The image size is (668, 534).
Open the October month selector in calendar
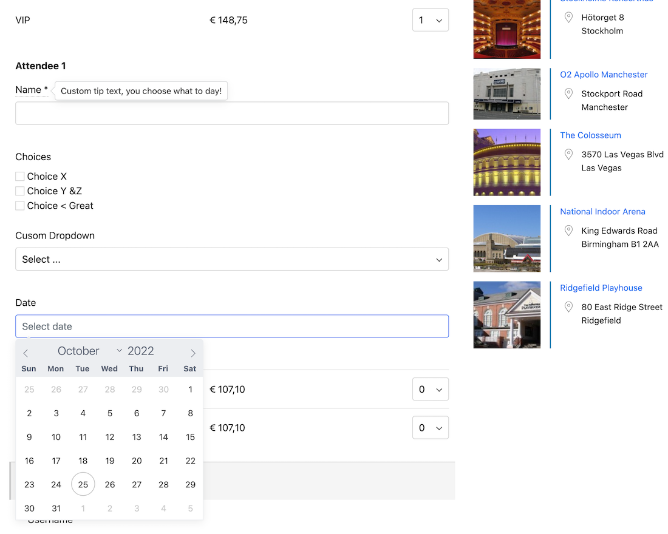click(x=89, y=351)
